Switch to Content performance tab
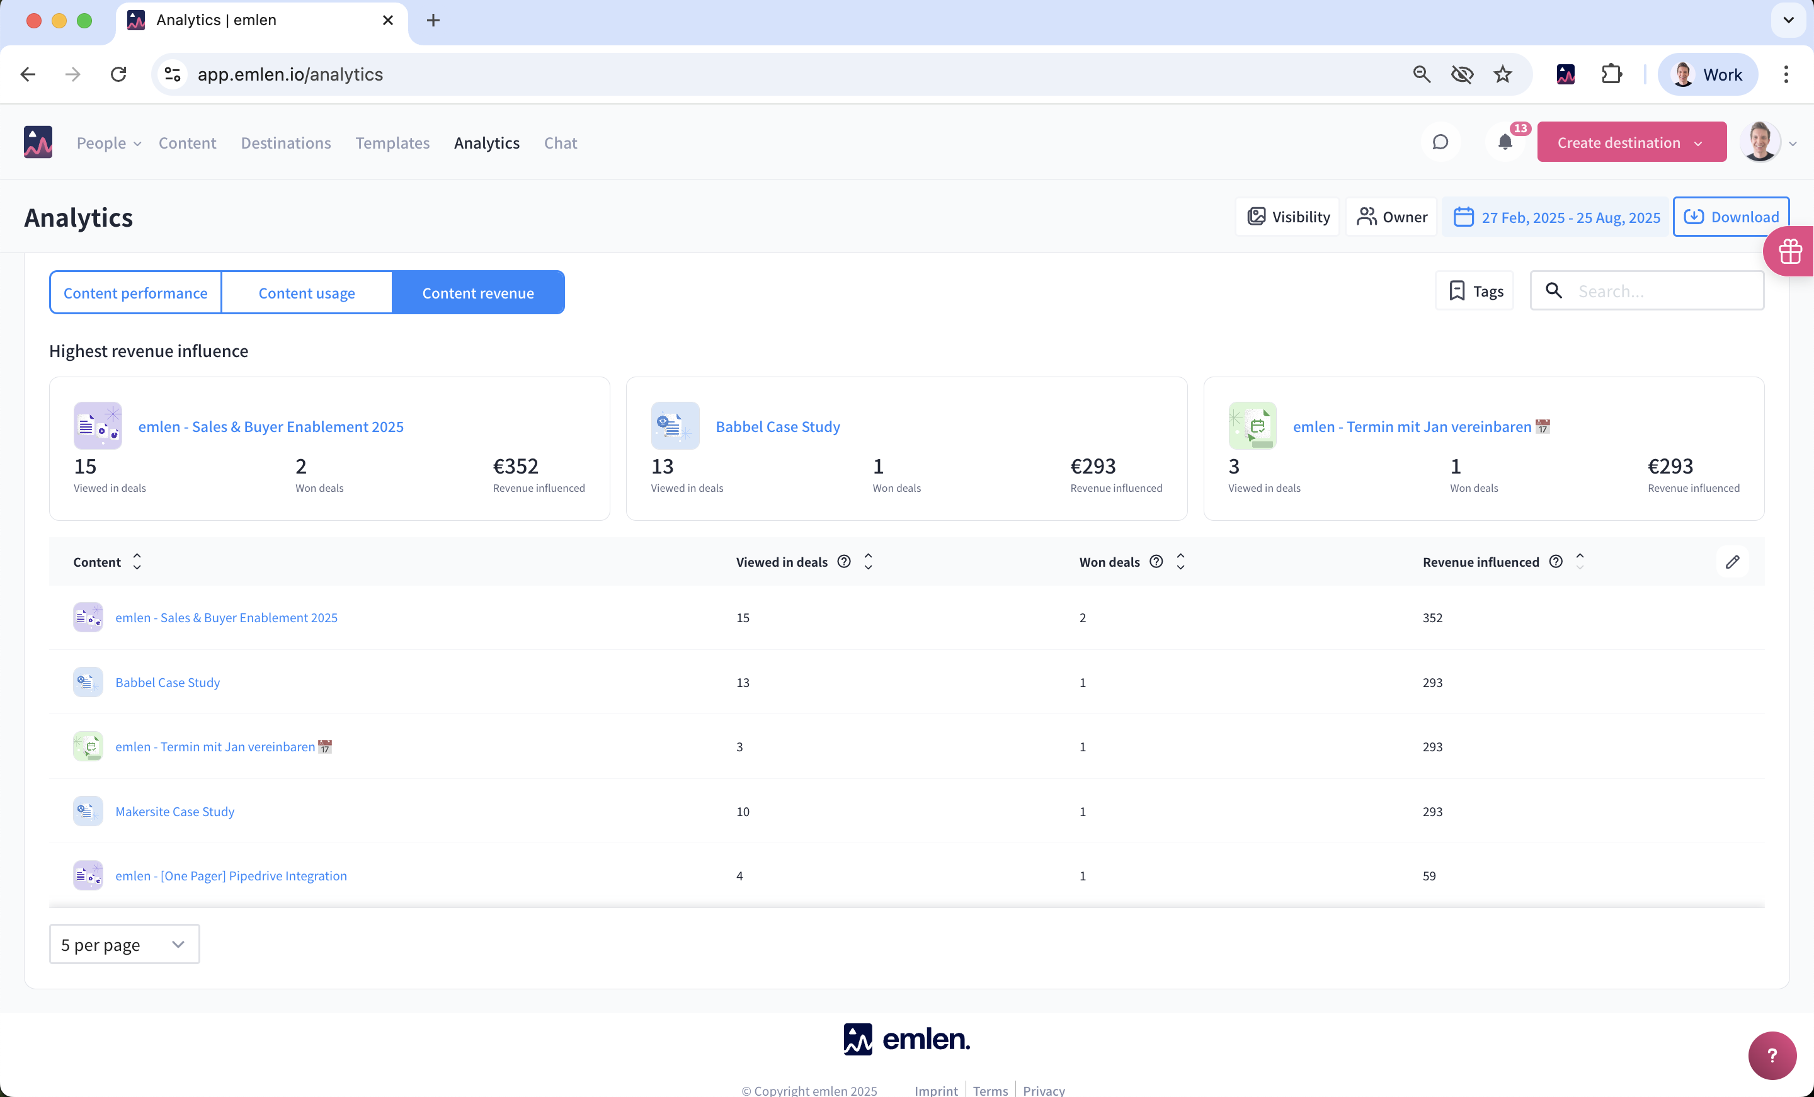Screen dimensions: 1814x1097 [x=135, y=293]
